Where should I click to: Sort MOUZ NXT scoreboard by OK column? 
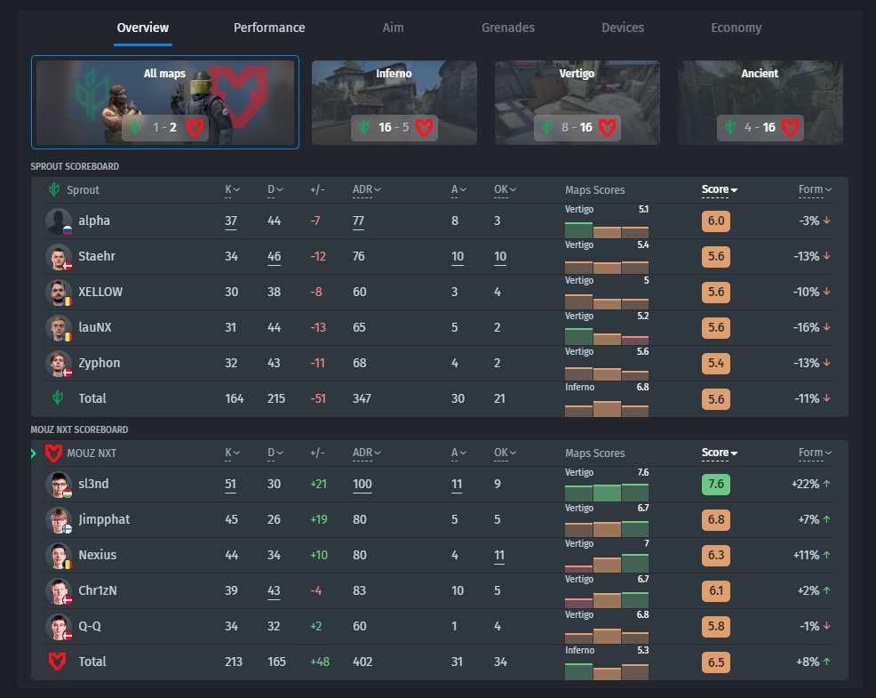505,453
